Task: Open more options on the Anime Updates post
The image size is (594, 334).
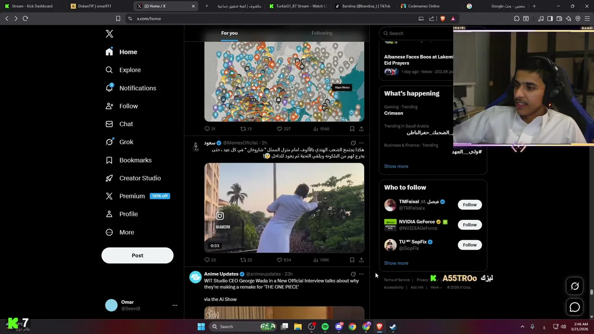Action: coord(362,274)
